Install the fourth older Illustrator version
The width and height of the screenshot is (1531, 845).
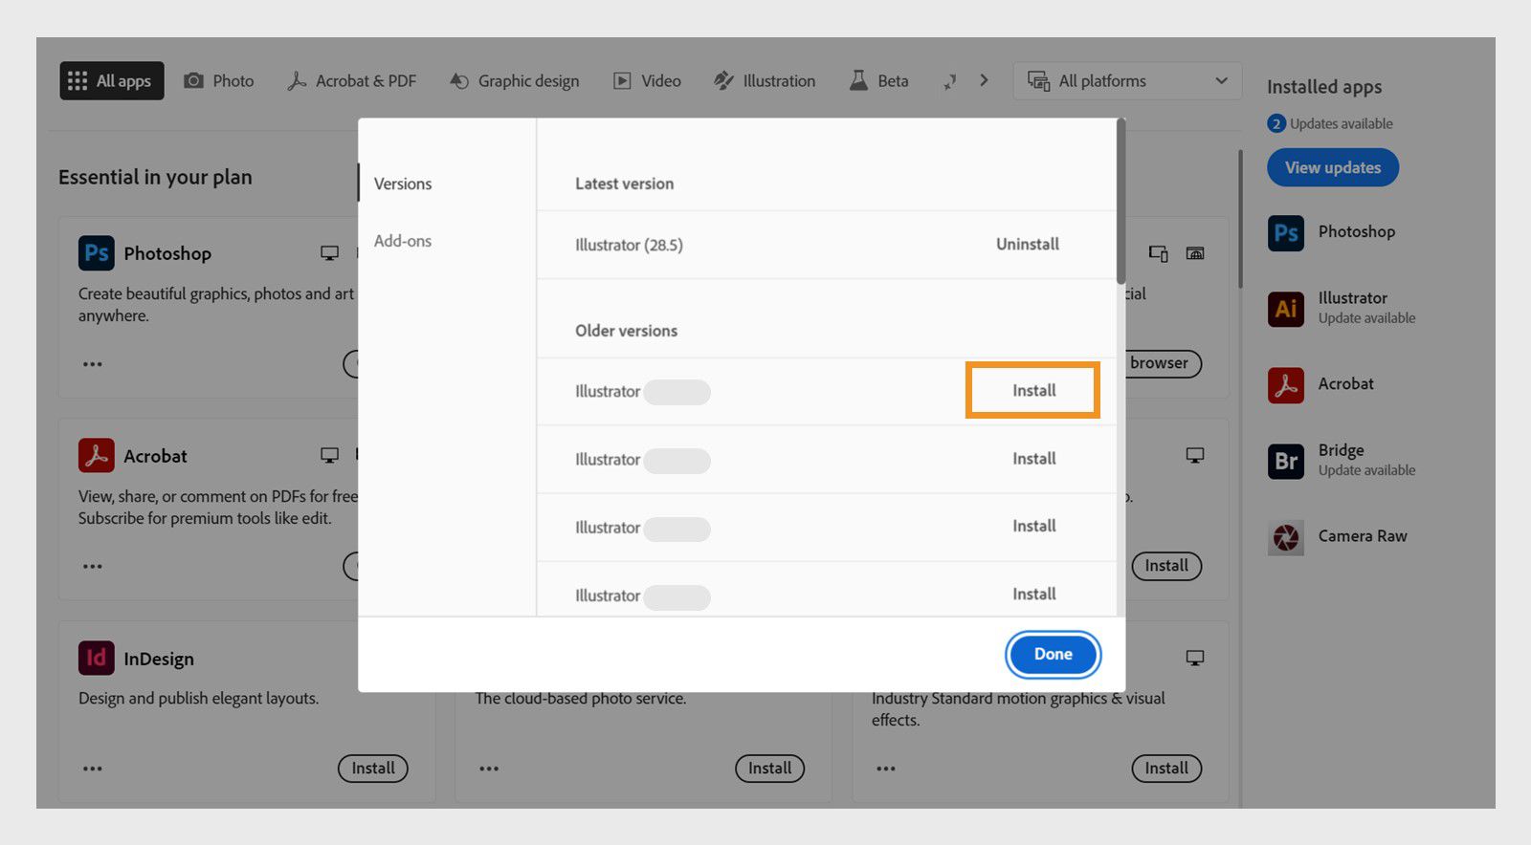[1034, 594]
